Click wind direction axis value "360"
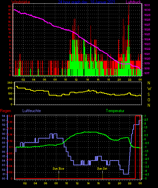 point(10,83)
